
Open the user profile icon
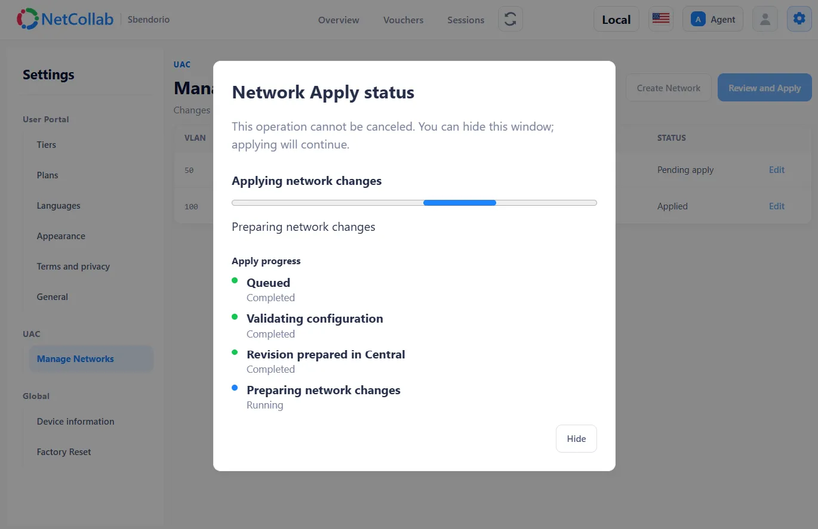(765, 19)
